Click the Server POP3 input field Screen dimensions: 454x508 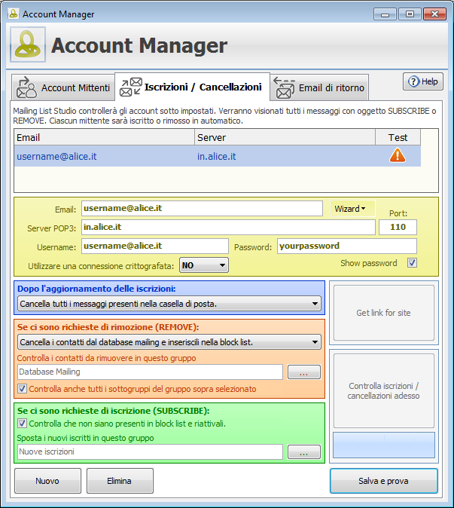[x=227, y=228]
